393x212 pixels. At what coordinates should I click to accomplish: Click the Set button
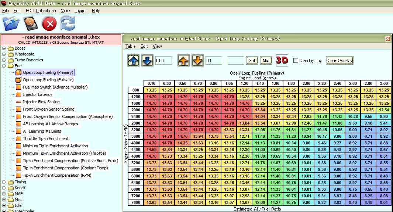[x=252, y=61]
